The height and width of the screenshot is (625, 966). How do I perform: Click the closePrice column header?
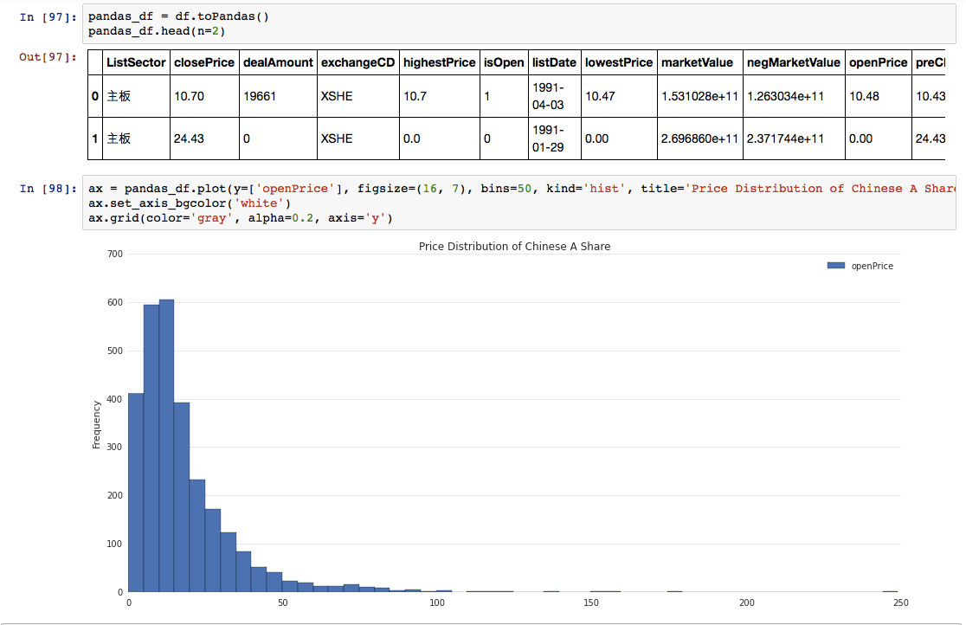205,62
